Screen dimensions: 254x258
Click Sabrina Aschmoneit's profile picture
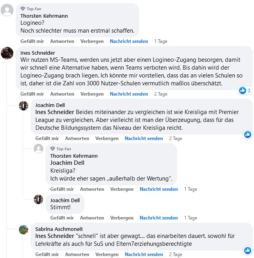[x=24, y=230]
